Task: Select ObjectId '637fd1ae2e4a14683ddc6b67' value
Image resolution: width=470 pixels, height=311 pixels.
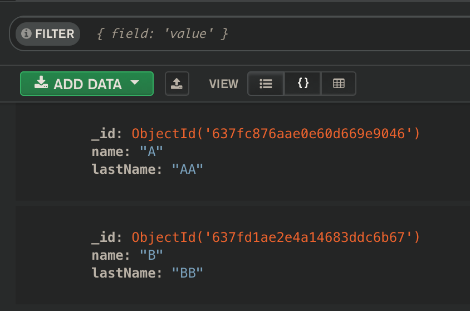Action: click(x=276, y=237)
